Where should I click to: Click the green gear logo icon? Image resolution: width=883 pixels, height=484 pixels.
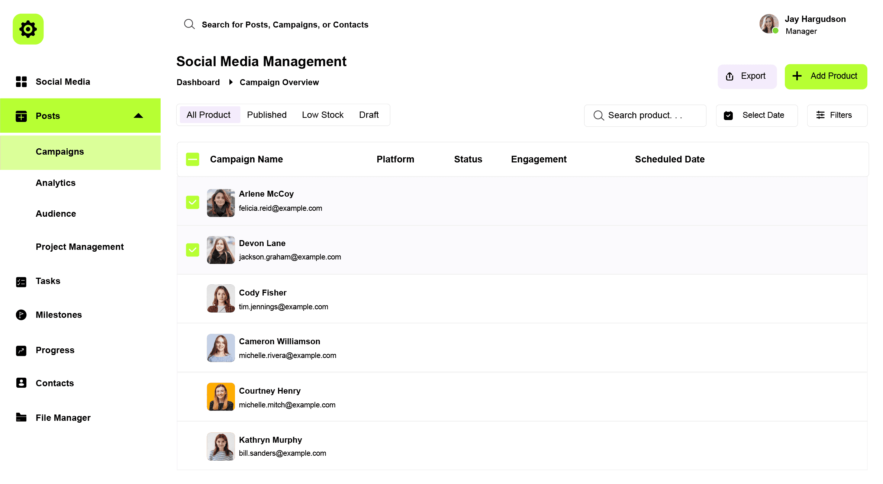[x=28, y=29]
